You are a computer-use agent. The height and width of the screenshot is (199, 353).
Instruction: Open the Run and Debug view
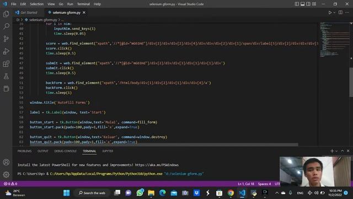coord(6,51)
